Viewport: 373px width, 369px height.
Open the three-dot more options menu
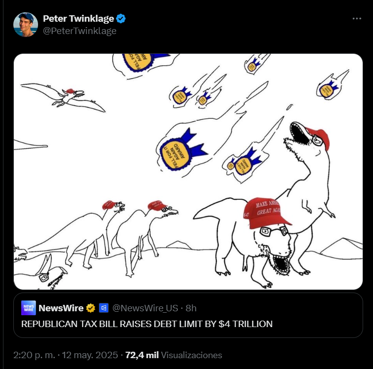pos(357,19)
